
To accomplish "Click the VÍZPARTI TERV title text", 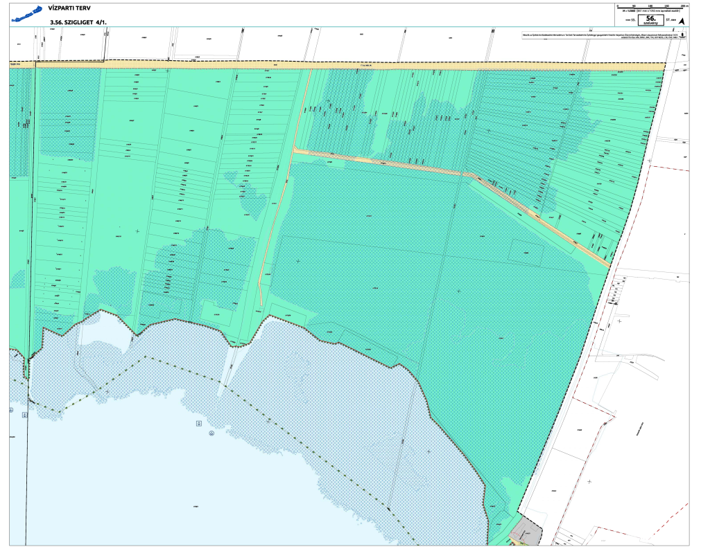I will [69, 10].
